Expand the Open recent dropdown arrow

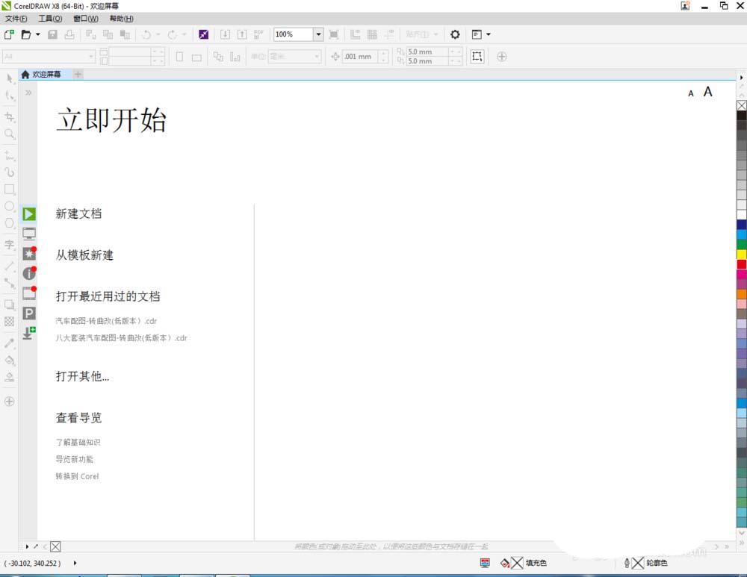[37, 34]
